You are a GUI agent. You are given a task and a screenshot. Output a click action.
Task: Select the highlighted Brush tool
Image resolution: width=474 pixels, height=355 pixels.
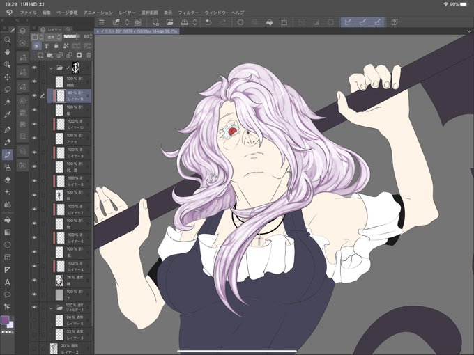click(x=7, y=155)
